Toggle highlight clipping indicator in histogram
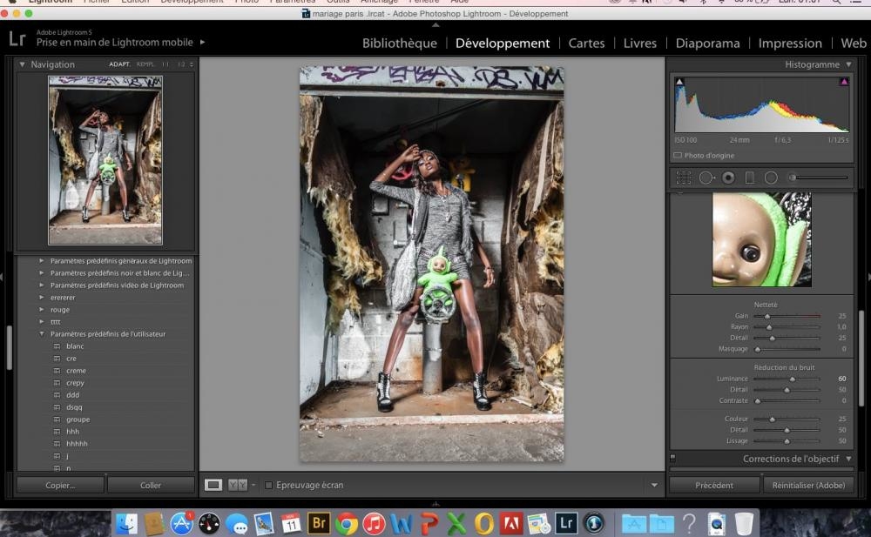Image resolution: width=871 pixels, height=537 pixels. (843, 82)
